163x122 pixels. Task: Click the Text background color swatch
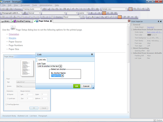pos(149,38)
